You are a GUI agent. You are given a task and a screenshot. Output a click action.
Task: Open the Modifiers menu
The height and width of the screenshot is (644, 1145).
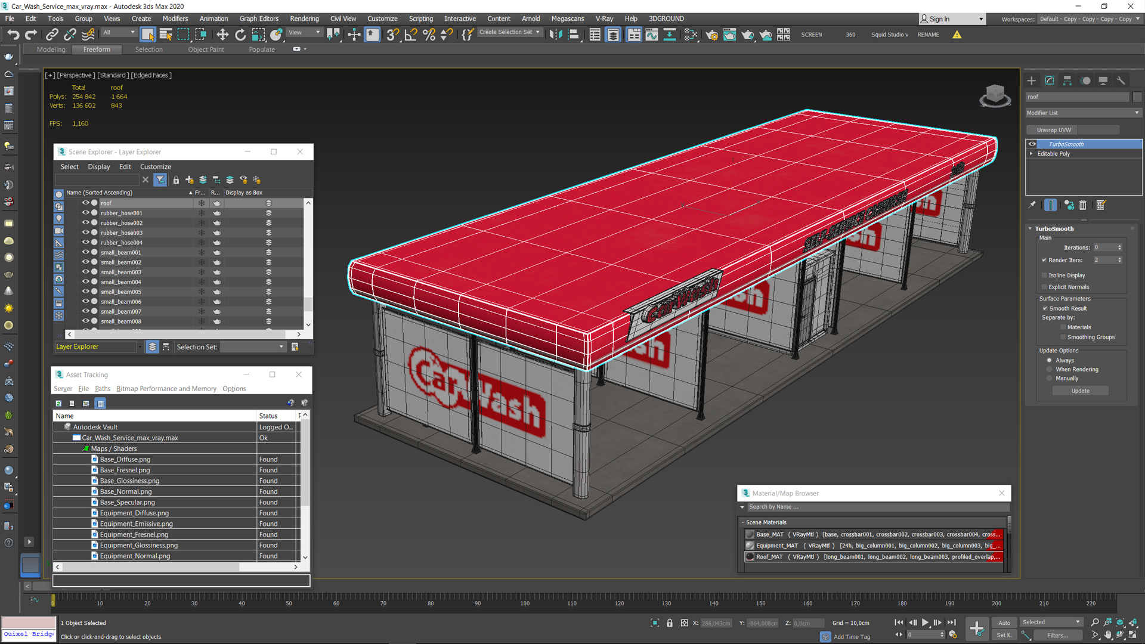tap(175, 18)
